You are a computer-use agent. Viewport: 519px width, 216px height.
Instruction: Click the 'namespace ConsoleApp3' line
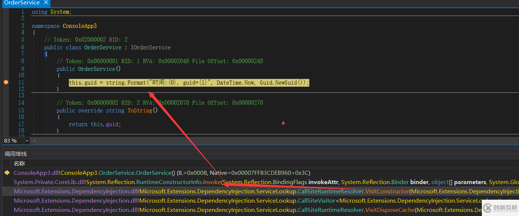[64, 26]
